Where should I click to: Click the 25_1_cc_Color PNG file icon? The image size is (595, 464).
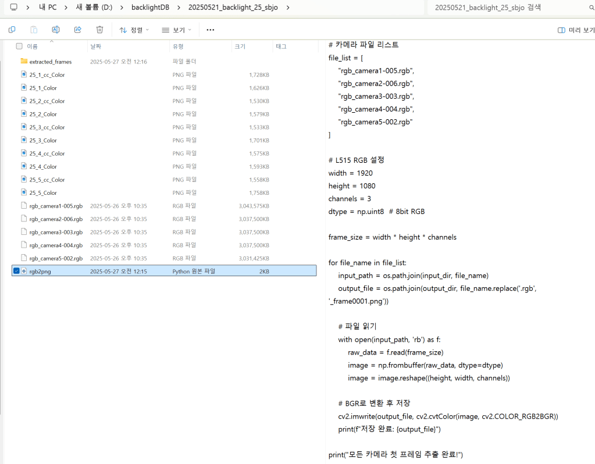pos(24,74)
